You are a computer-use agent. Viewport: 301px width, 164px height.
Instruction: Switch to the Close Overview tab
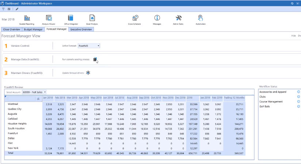coord(11,29)
